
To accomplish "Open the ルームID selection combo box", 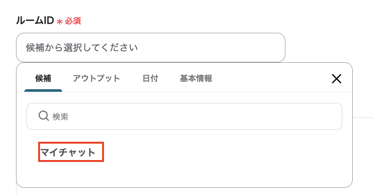I will (150, 47).
